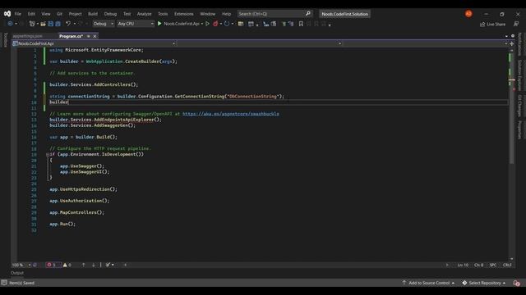Image resolution: width=526 pixels, height=295 pixels.
Task: Open the document tab list dropdown arrow
Action: point(506,36)
